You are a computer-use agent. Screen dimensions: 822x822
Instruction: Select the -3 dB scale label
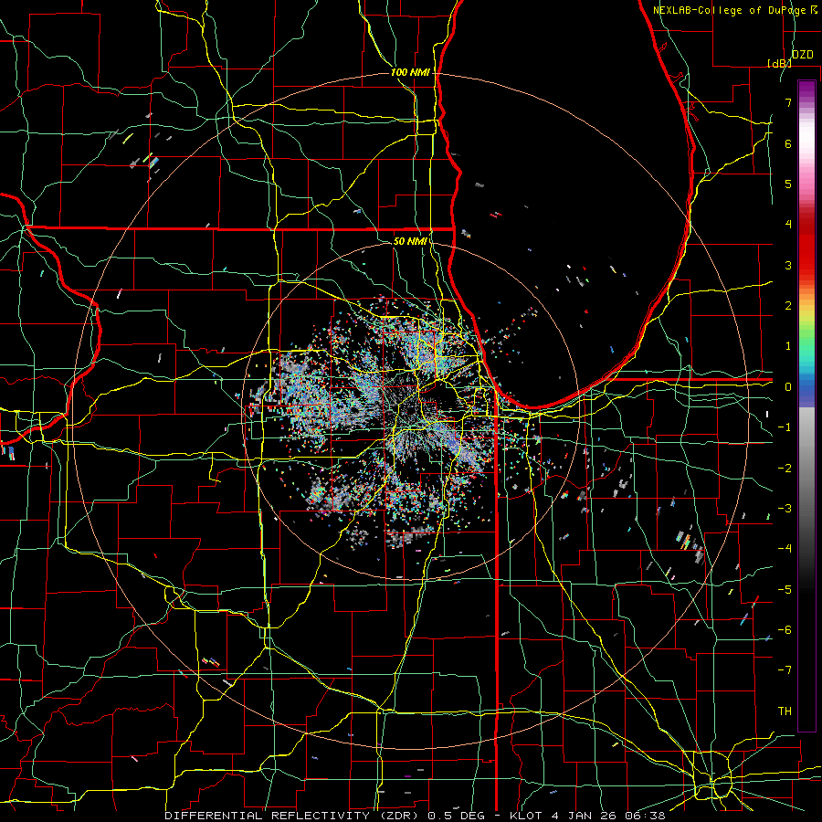(x=785, y=509)
